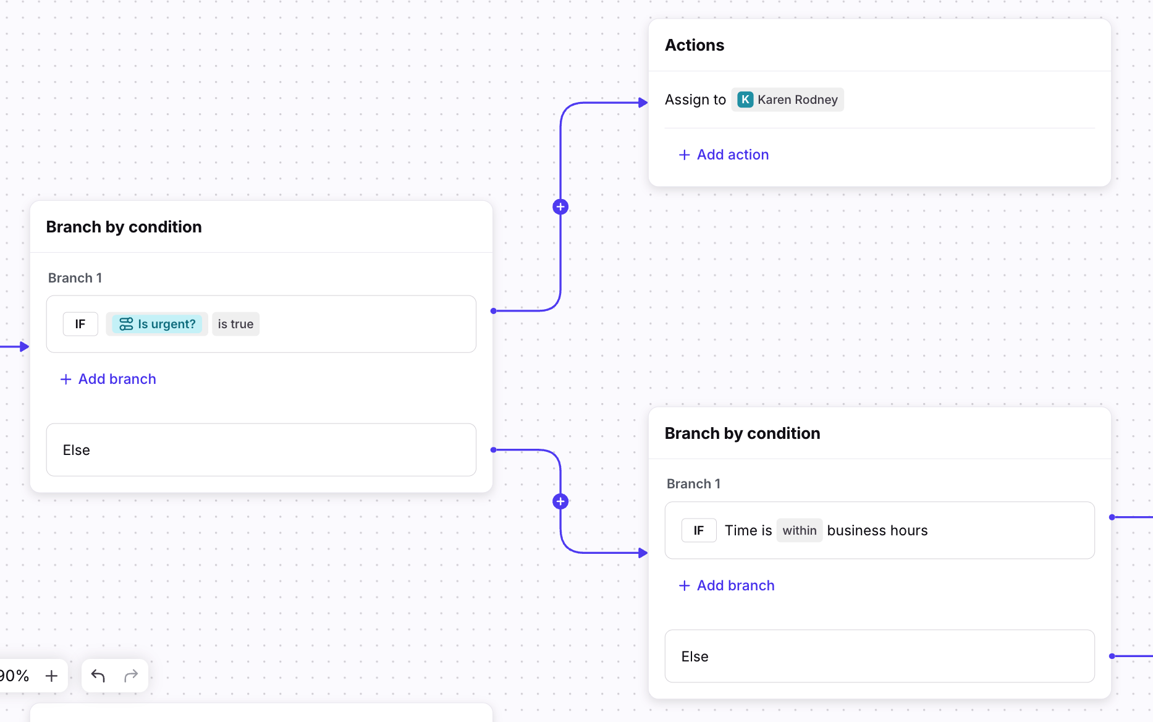Click the Actions card header
The image size is (1153, 722).
[695, 45]
